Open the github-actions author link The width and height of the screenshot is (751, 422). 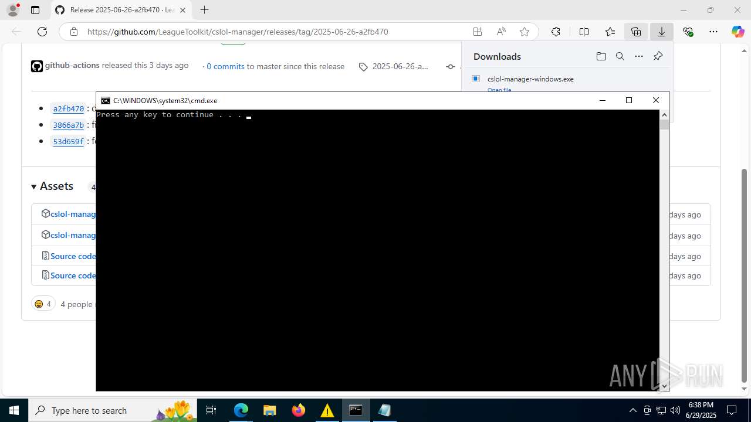72,66
